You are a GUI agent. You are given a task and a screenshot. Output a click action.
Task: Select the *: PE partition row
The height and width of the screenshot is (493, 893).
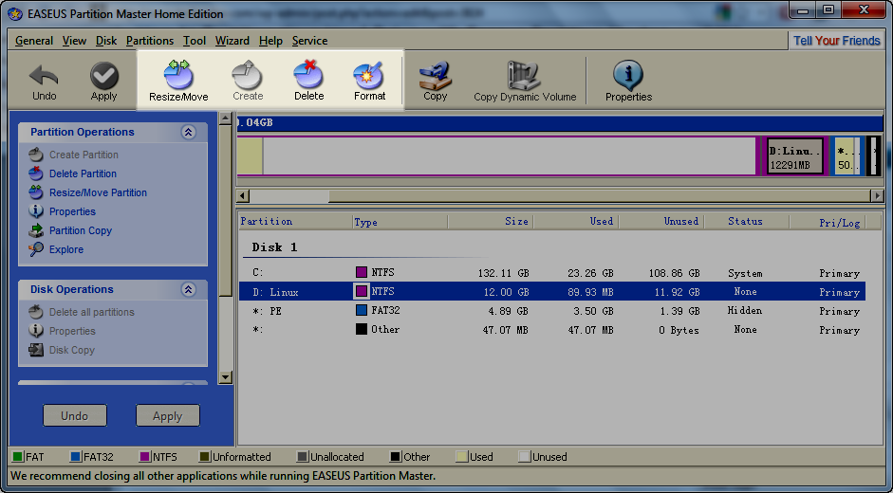tap(552, 311)
